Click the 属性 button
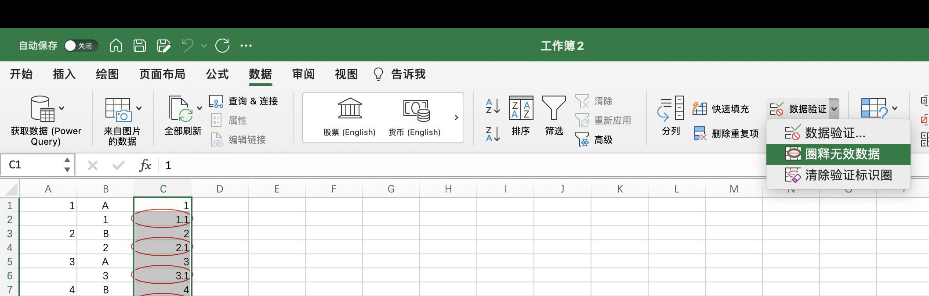This screenshot has height=296, width=929. [229, 120]
